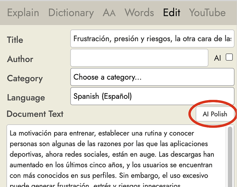Expand the Choose a category dropdown
The width and height of the screenshot is (237, 187).
click(x=152, y=77)
